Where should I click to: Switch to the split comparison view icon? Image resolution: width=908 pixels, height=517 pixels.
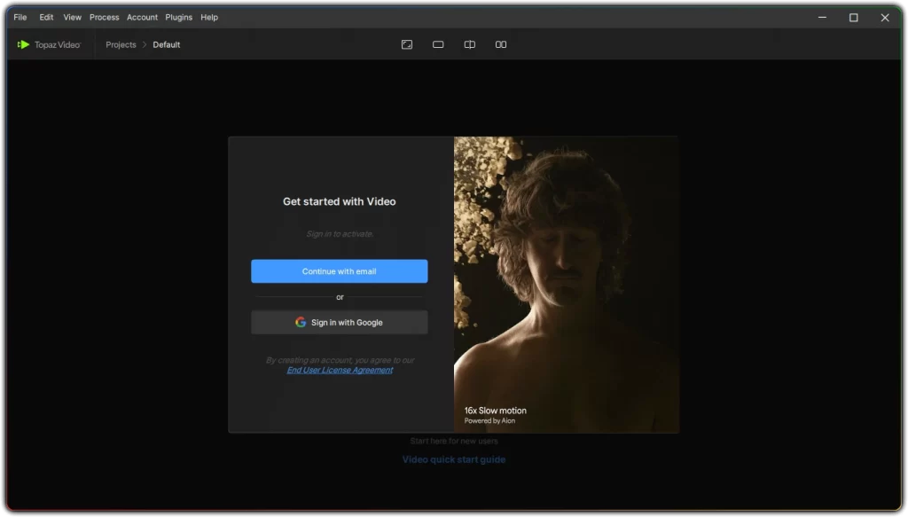click(x=469, y=44)
